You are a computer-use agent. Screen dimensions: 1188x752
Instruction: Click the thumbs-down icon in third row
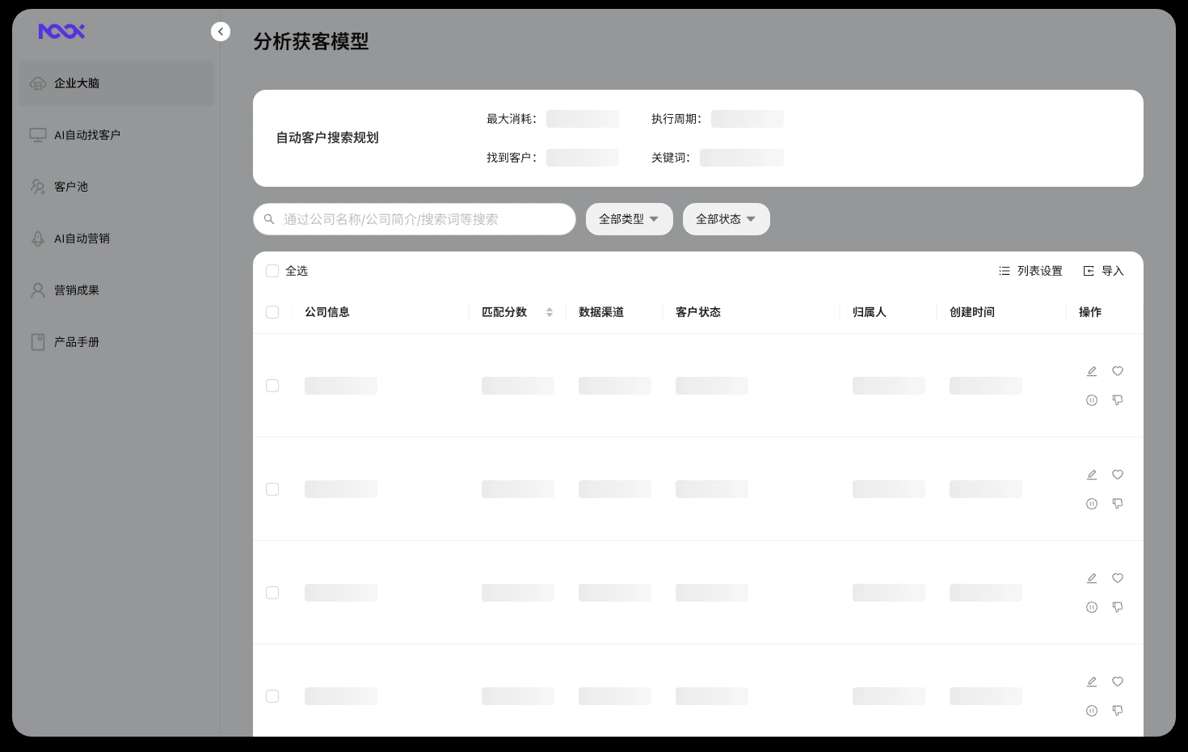point(1118,607)
